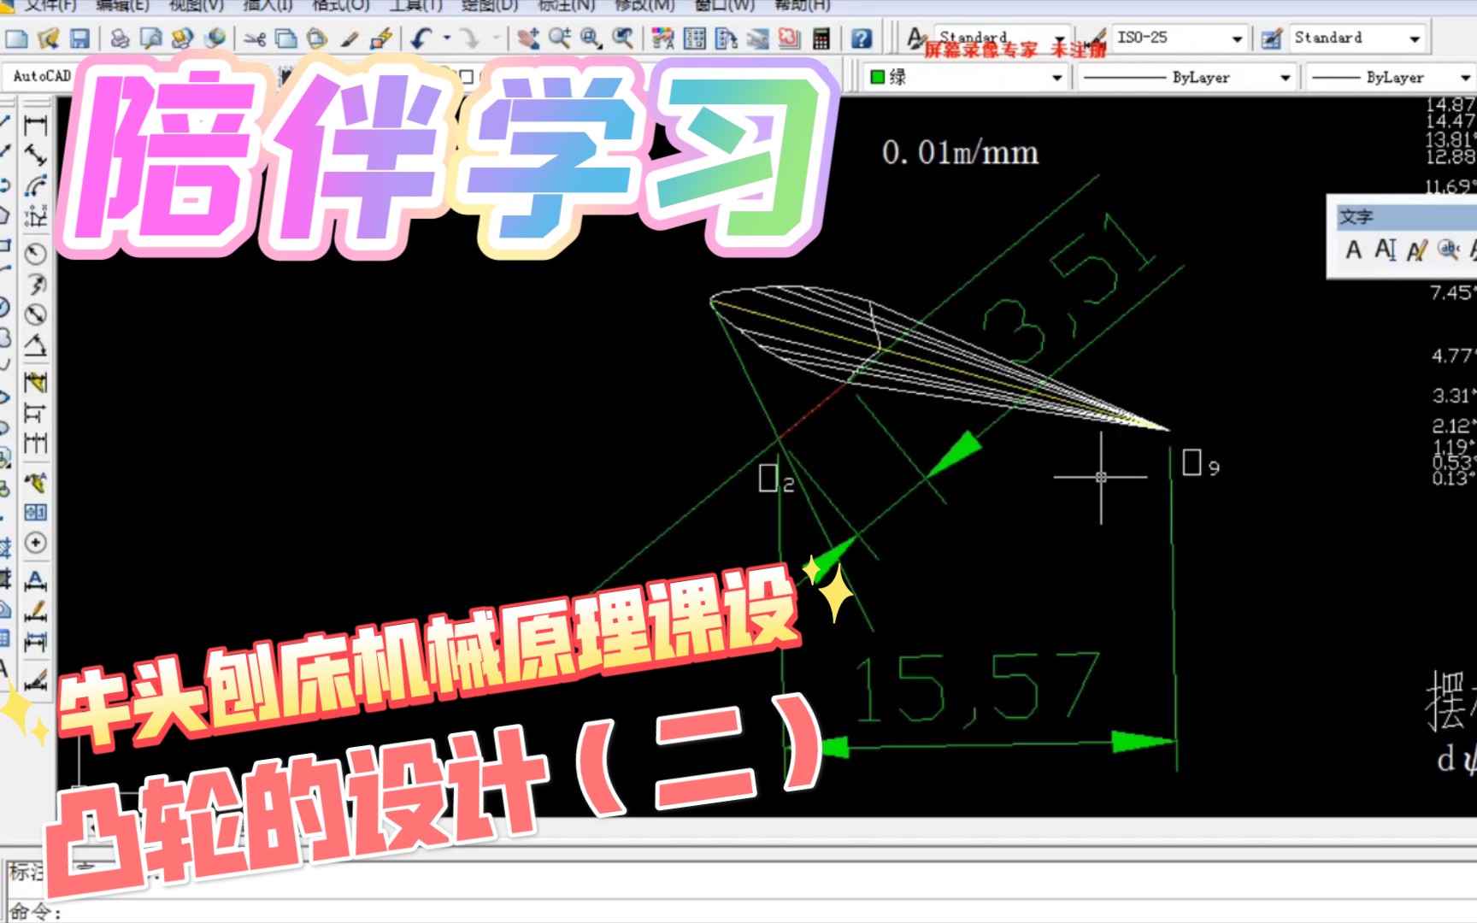Screen dimensions: 1477x923
Task: Click the Copy icon
Action: (x=286, y=38)
